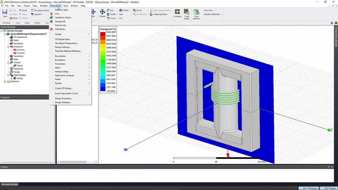Open the Tree View dropdown
This screenshot has height=190, width=338.
[209, 10]
